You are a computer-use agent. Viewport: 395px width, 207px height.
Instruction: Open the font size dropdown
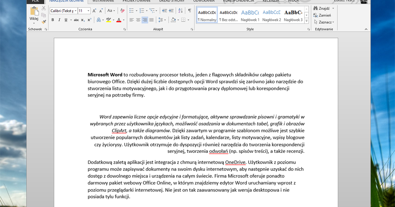[x=88, y=11]
